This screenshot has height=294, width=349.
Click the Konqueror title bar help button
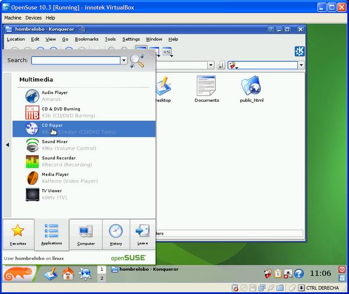tap(270, 29)
